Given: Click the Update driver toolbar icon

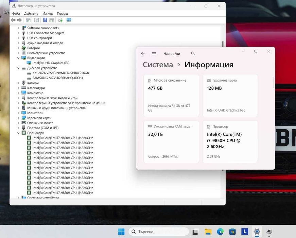Looking at the screenshot, I should point(60,20).
